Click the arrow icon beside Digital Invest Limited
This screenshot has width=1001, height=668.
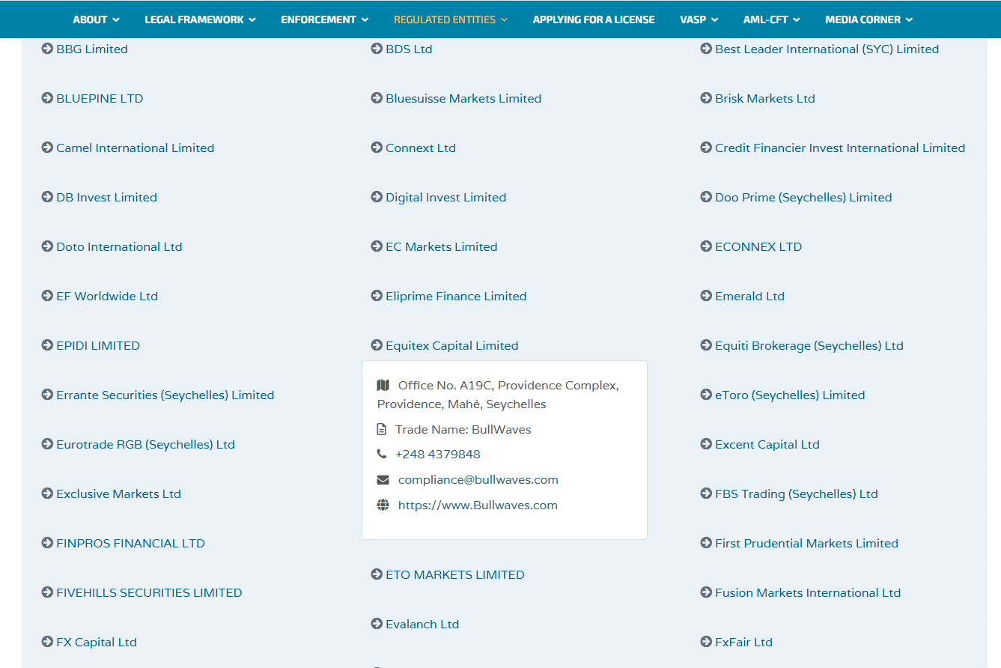(x=377, y=197)
